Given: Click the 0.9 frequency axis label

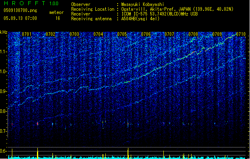Looking at the screenshot, I should coord(4,91).
